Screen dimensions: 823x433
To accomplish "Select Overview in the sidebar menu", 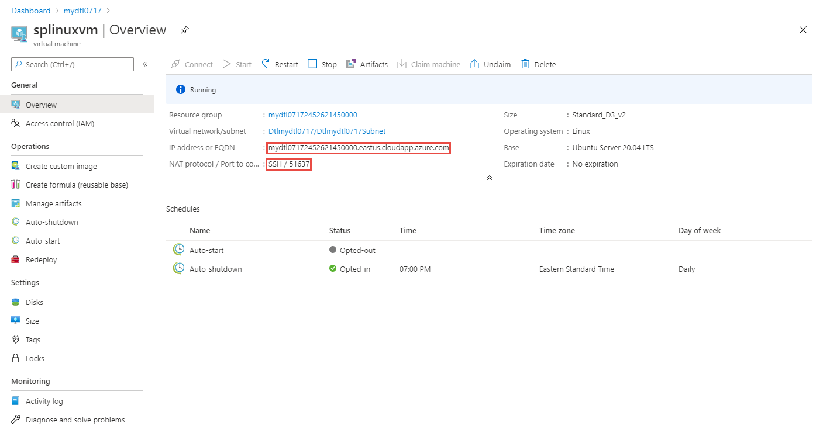I will (77, 105).
